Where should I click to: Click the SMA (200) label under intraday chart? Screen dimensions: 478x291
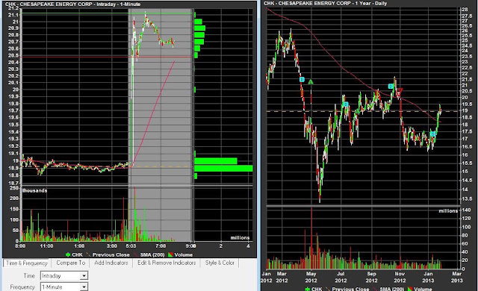tap(152, 254)
